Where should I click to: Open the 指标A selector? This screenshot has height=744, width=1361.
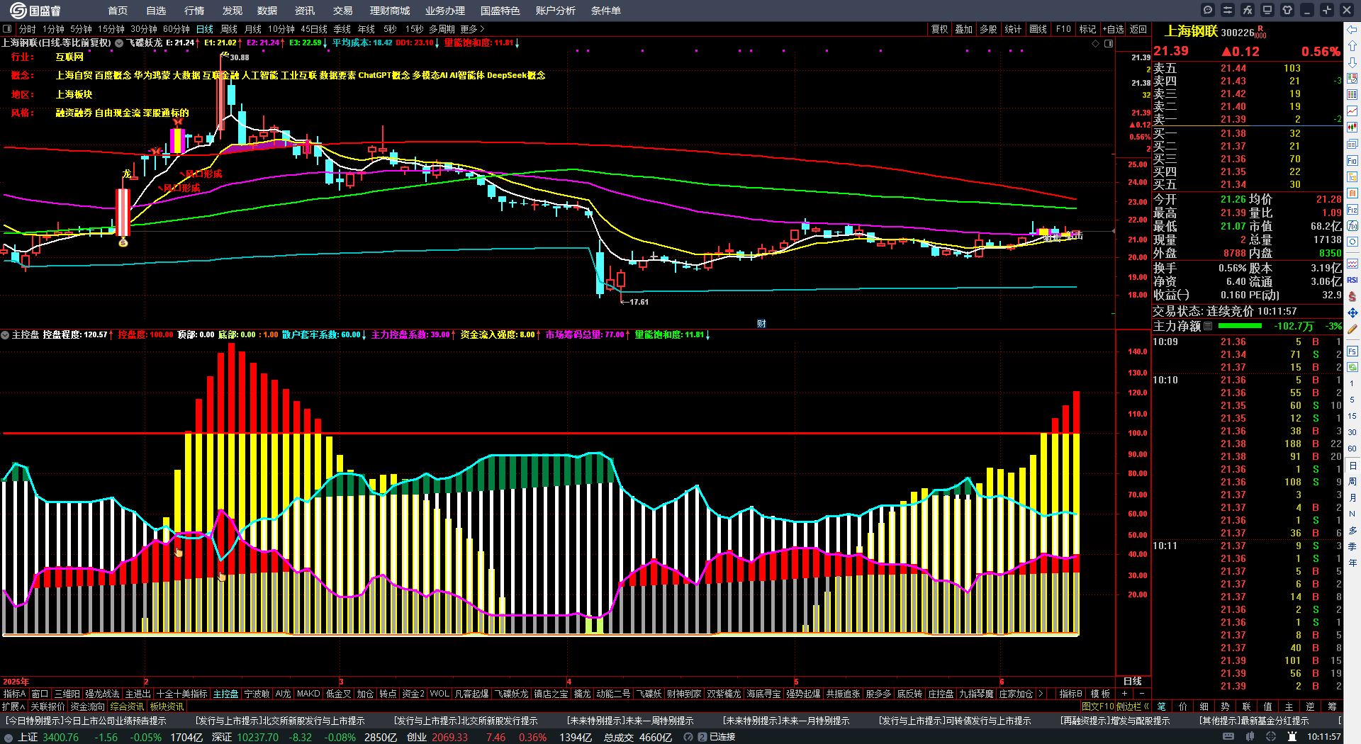tap(14, 694)
